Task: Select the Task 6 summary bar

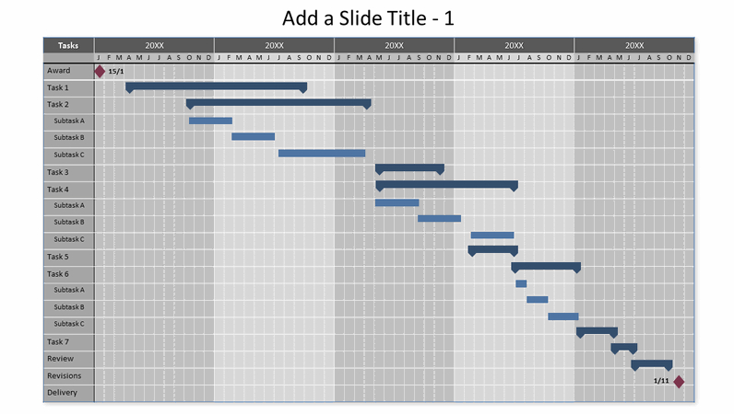Action: (546, 268)
